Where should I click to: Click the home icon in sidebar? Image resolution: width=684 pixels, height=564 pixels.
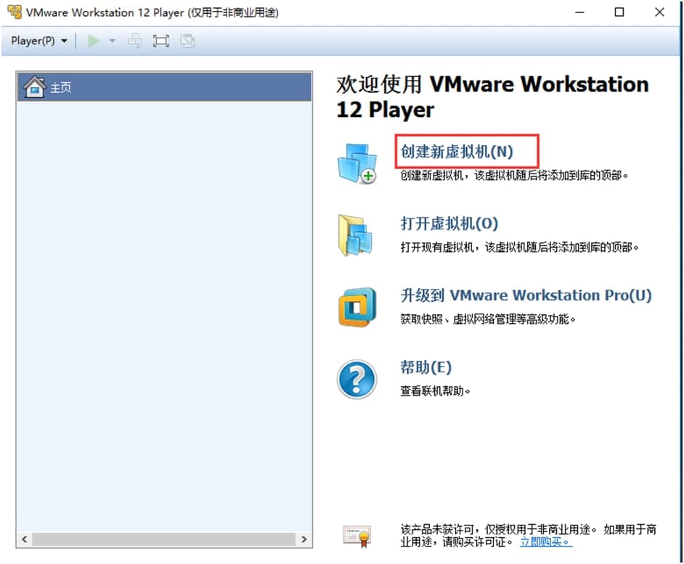click(33, 87)
